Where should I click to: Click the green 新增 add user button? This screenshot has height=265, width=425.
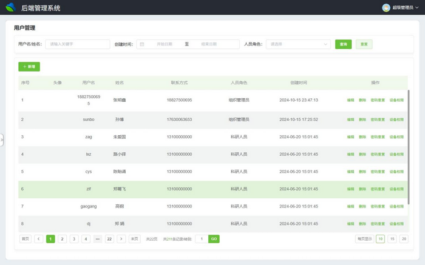(x=29, y=66)
